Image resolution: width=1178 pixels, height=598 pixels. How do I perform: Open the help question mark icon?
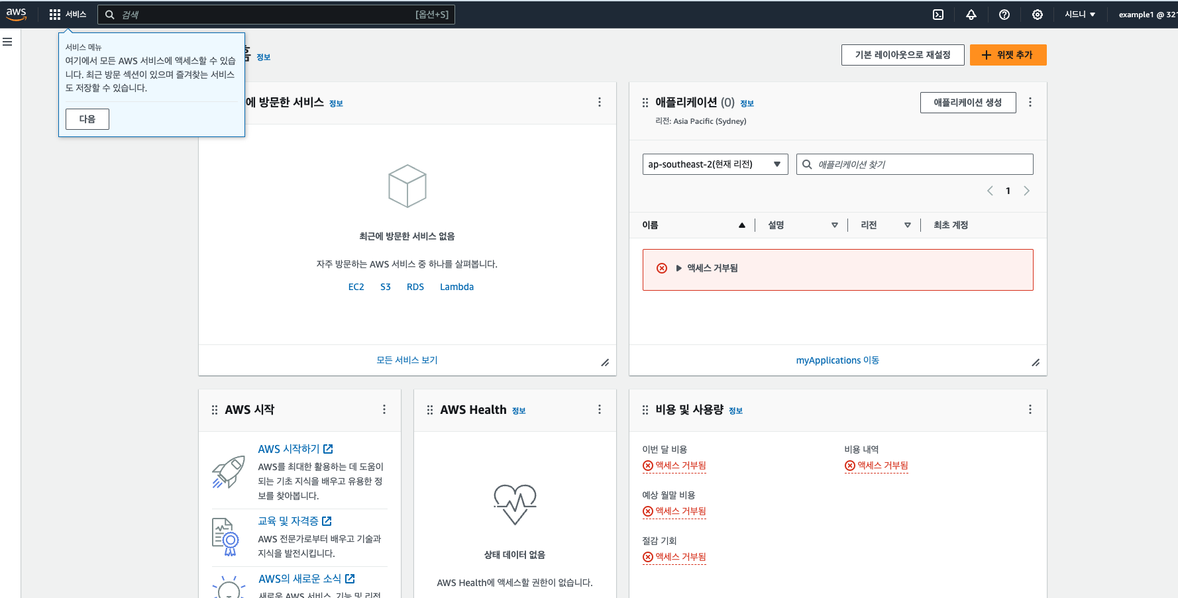[x=1004, y=15]
